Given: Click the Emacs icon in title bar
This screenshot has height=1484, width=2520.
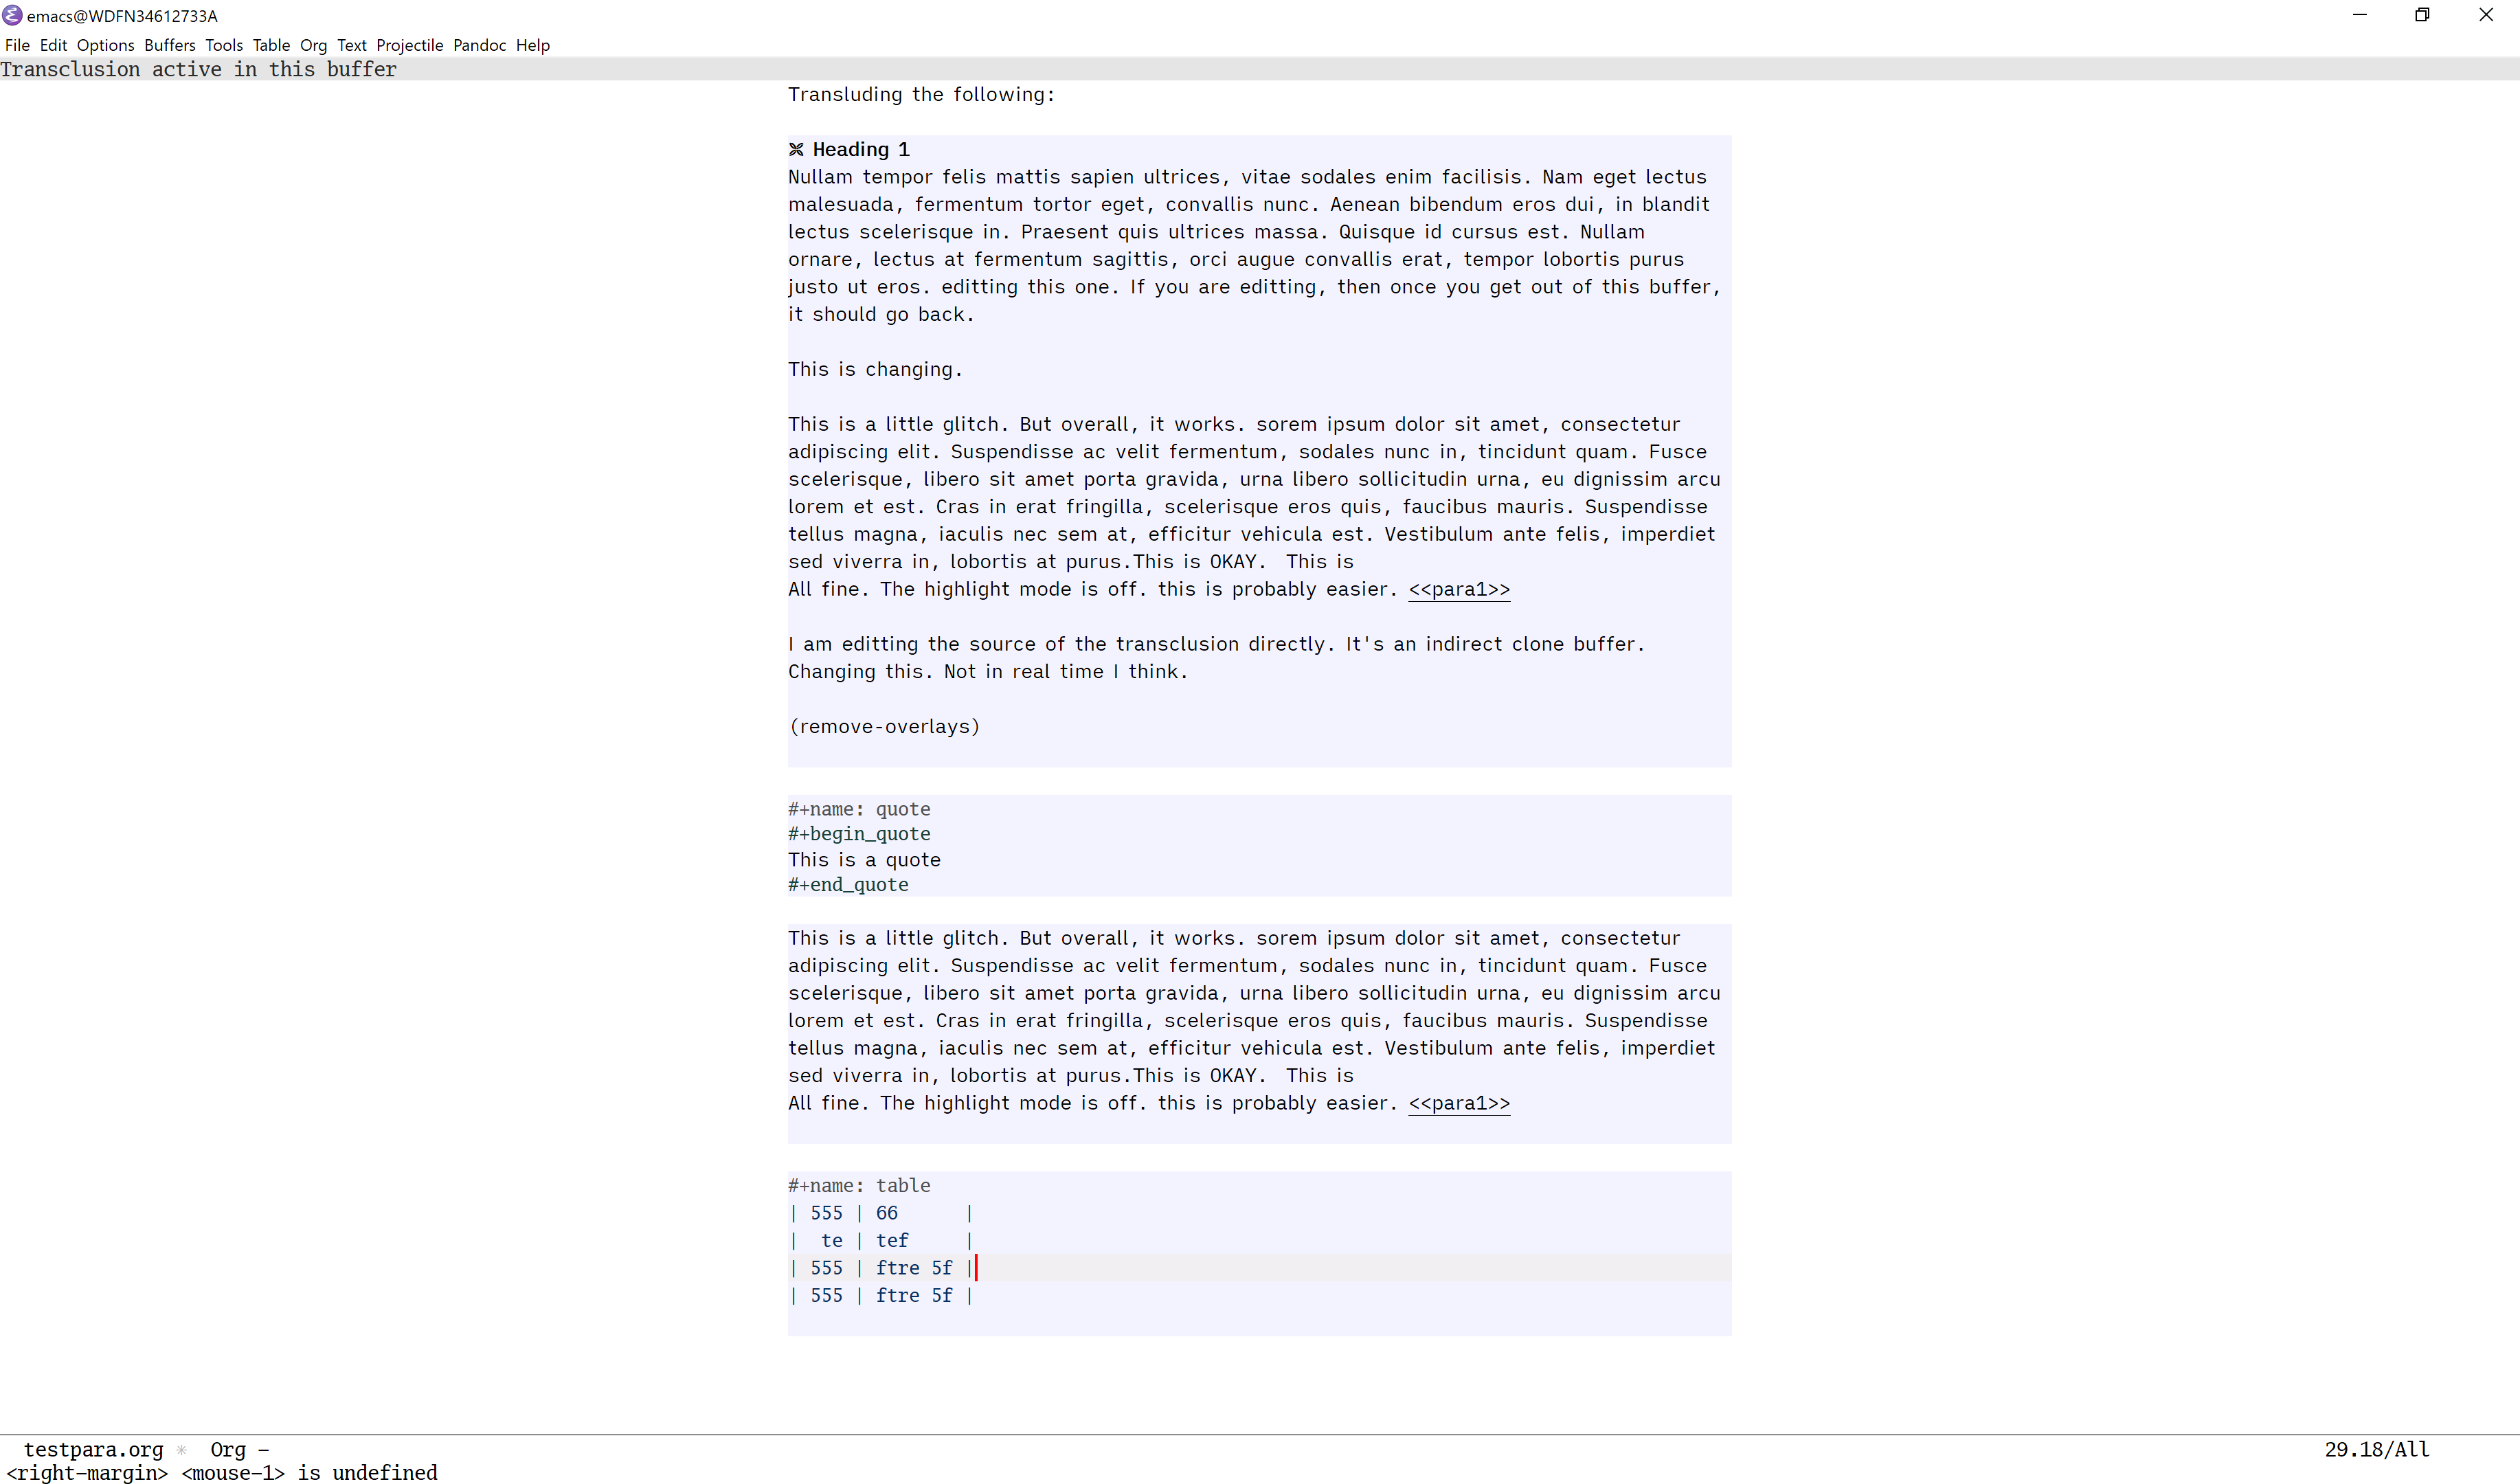Looking at the screenshot, I should click(x=12, y=15).
